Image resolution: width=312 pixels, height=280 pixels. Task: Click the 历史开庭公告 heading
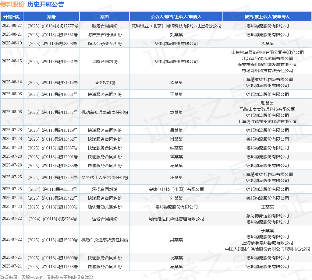(x=46, y=4)
